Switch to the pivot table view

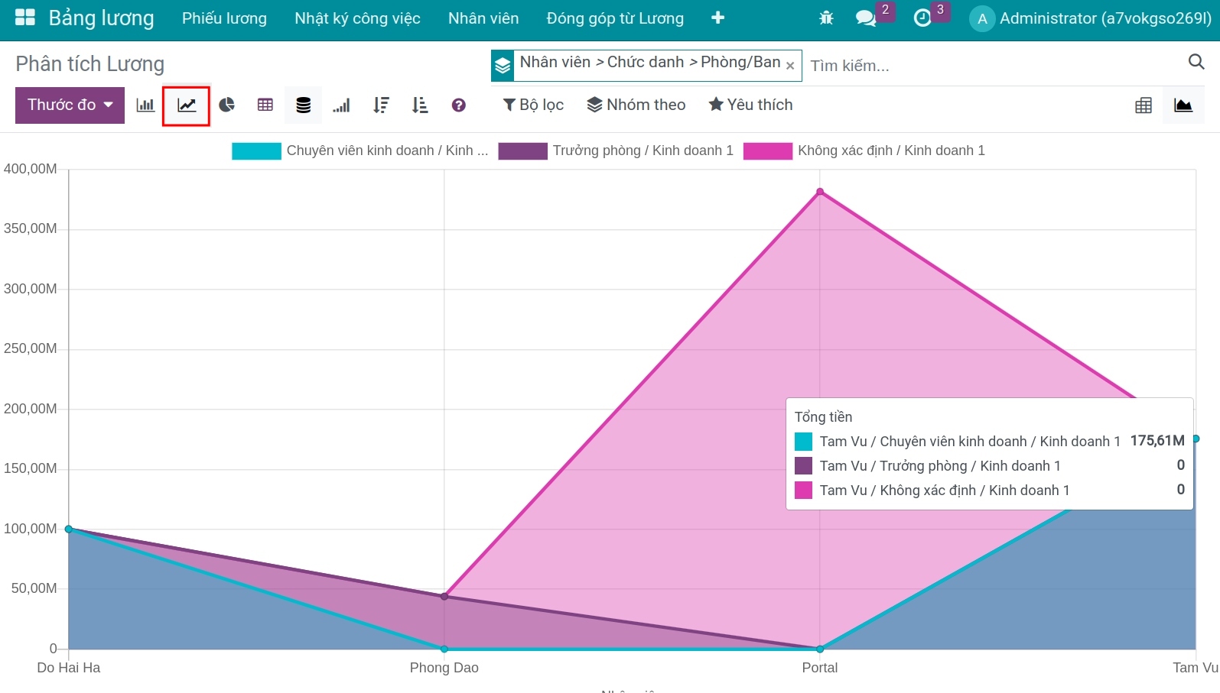pyautogui.click(x=1144, y=105)
